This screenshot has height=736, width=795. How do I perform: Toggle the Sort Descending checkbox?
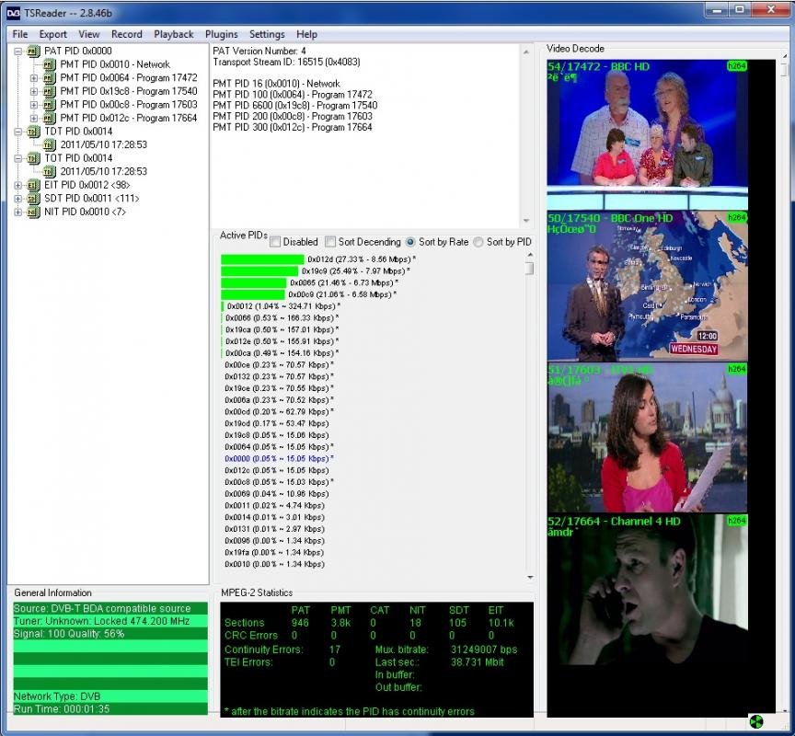[330, 242]
